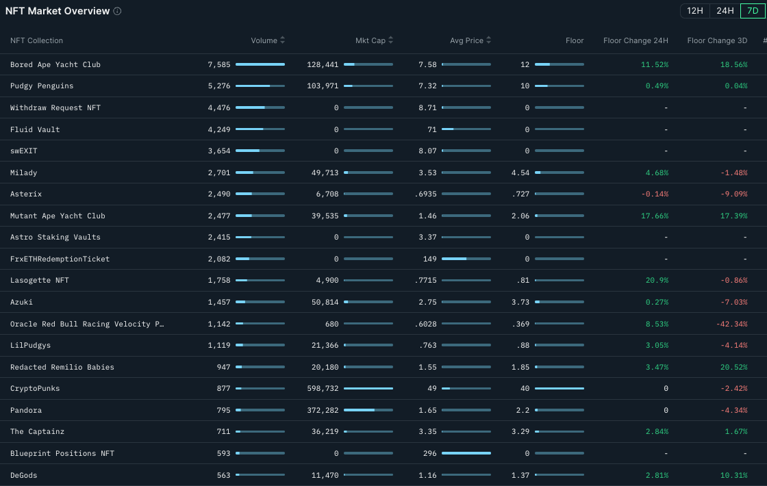The height and width of the screenshot is (486, 767).
Task: Select the Pandora collection name
Action: 26,410
